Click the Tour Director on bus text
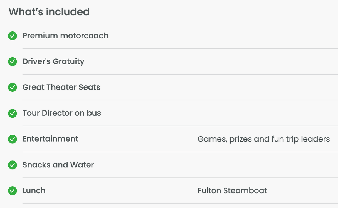 coord(62,113)
